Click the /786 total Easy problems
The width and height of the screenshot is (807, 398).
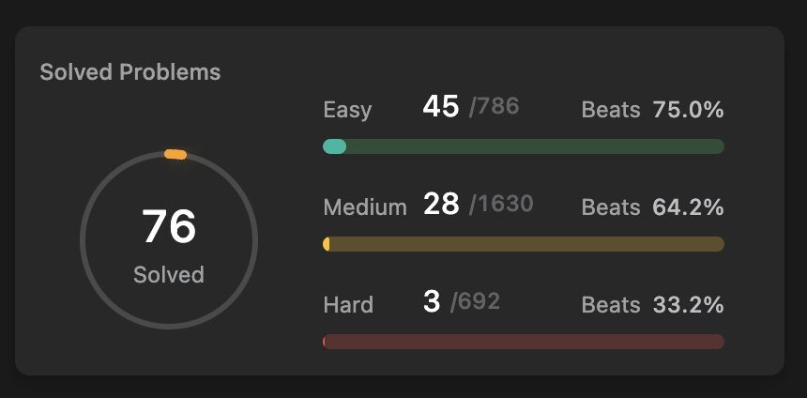tap(495, 107)
